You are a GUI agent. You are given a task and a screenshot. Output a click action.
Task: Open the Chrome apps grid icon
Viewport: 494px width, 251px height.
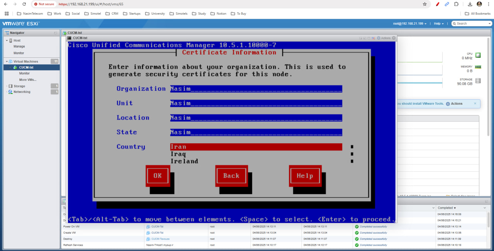click(x=7, y=13)
